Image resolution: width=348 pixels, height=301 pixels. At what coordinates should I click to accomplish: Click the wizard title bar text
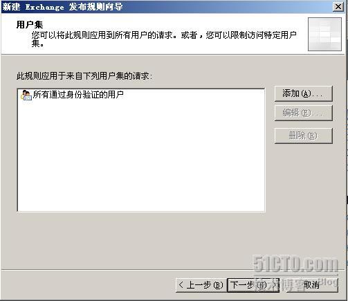(63, 7)
